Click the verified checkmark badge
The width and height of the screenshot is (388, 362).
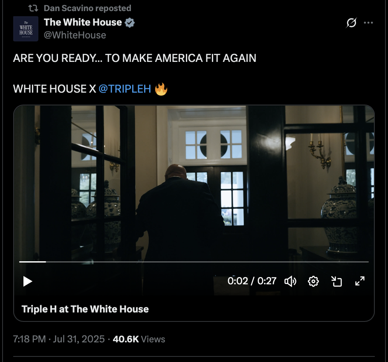tap(130, 23)
